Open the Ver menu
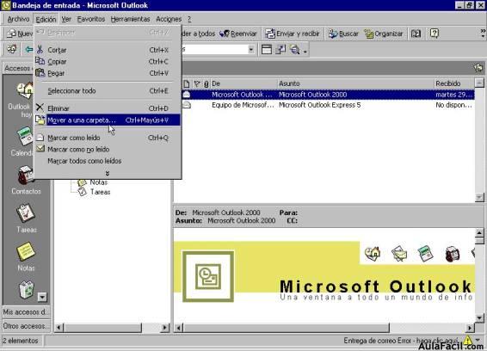 click(66, 19)
